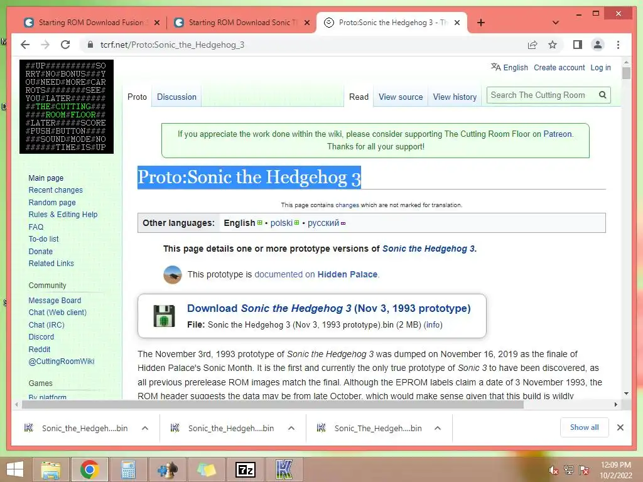Open Rules & Editing Help

[63, 215]
